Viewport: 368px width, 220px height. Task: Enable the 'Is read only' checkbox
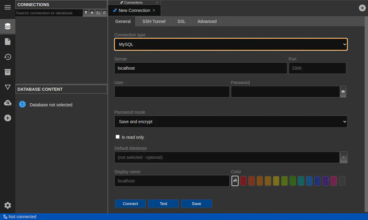[x=117, y=137]
